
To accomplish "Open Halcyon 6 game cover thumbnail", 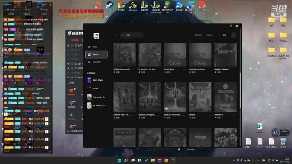I will pos(226,97).
